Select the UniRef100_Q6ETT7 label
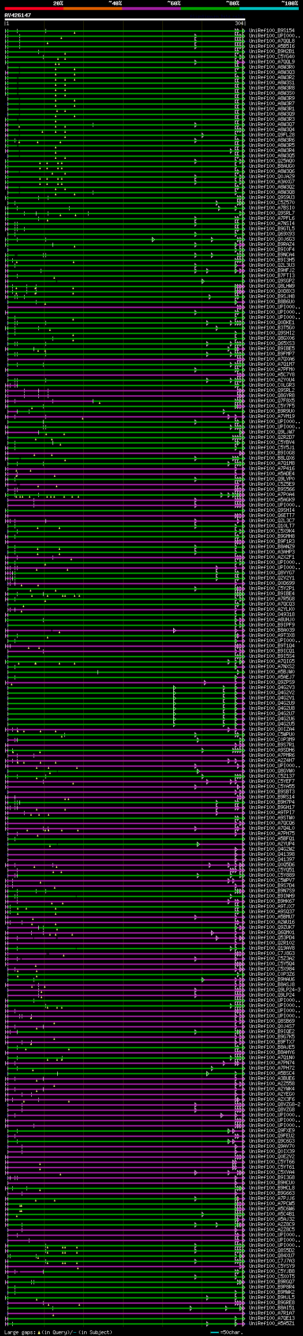Image resolution: width=303 pixels, height=1336 pixels. (x=272, y=515)
